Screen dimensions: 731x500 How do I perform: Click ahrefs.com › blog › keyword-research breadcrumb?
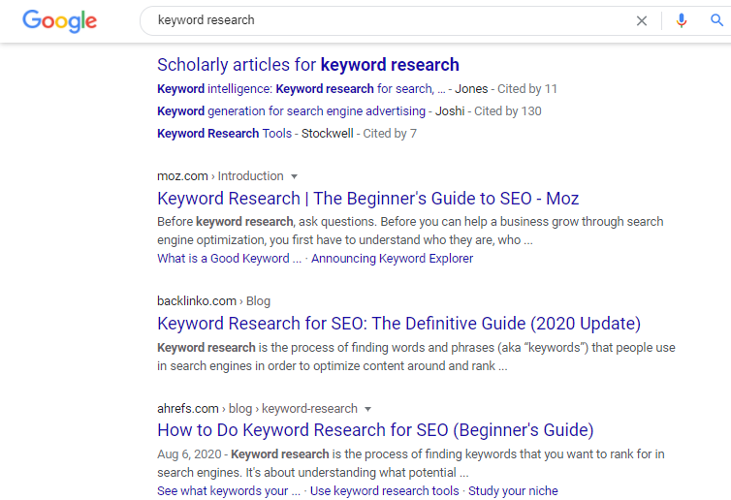pos(257,409)
